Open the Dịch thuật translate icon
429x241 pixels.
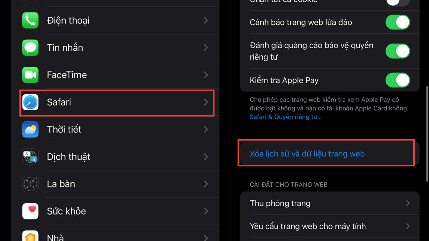[x=30, y=157]
